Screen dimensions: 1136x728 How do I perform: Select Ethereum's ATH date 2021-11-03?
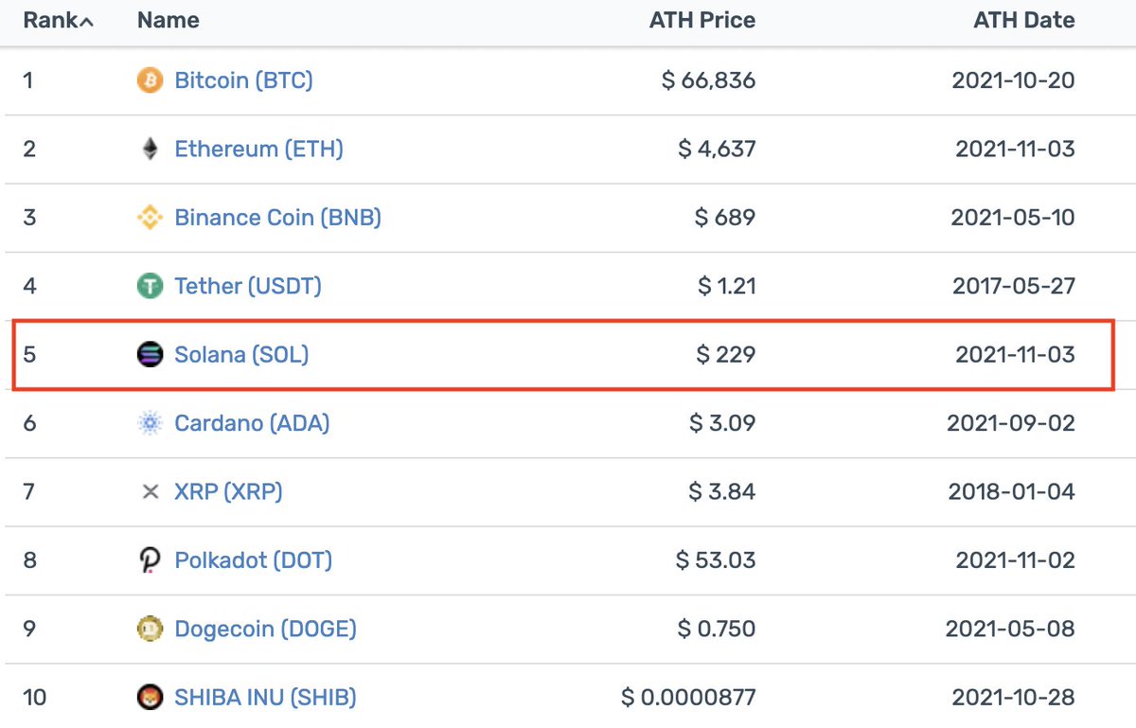point(1015,149)
